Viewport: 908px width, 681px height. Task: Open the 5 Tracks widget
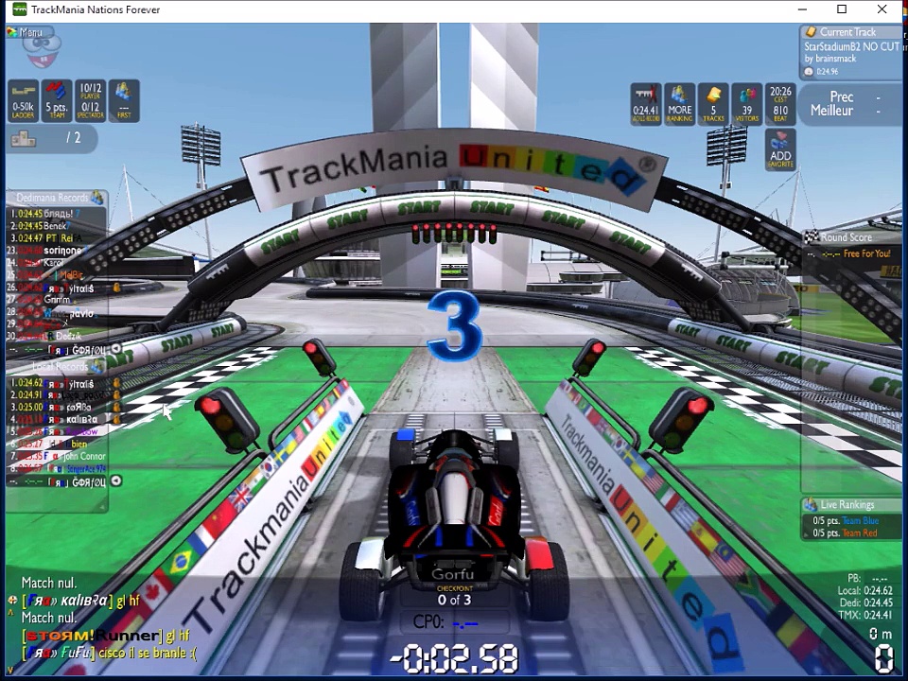pos(713,104)
